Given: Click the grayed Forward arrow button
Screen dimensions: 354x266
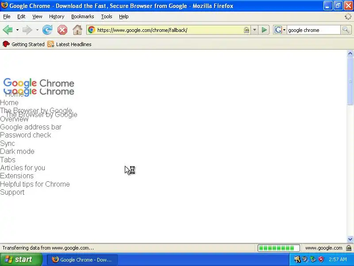Looking at the screenshot, I should tap(27, 30).
